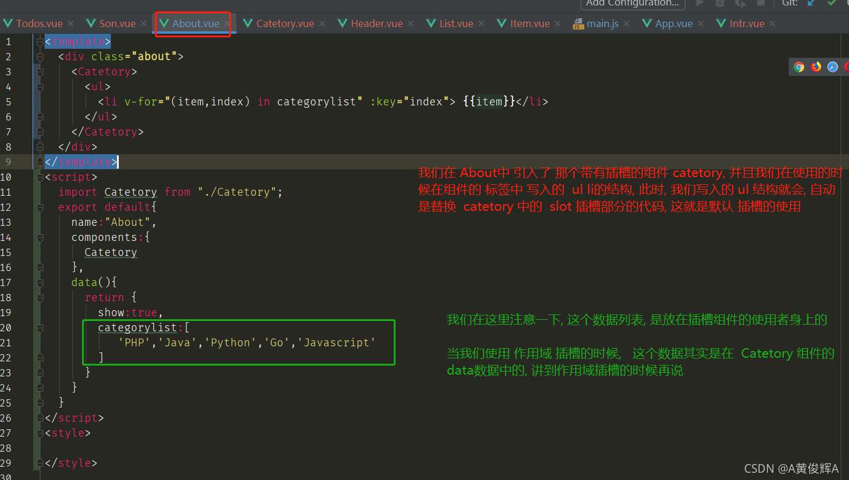Viewport: 849px width, 480px height.
Task: Click the closing </style> tag on line 29
Action: pos(71,463)
